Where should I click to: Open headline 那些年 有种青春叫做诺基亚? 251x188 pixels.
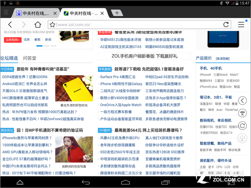(43, 69)
